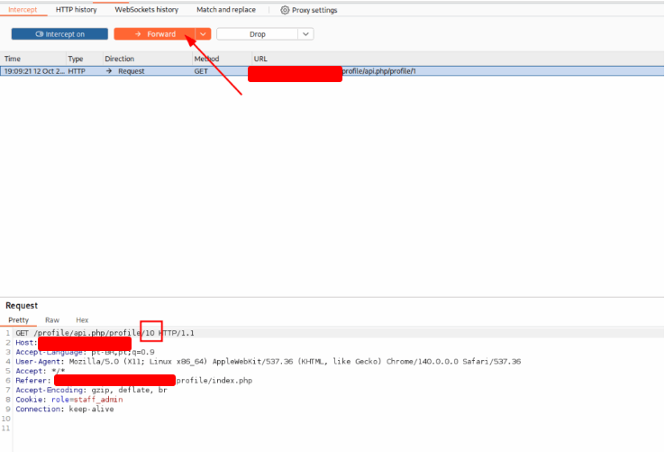
Task: Click the Drop button
Action: pyautogui.click(x=256, y=33)
